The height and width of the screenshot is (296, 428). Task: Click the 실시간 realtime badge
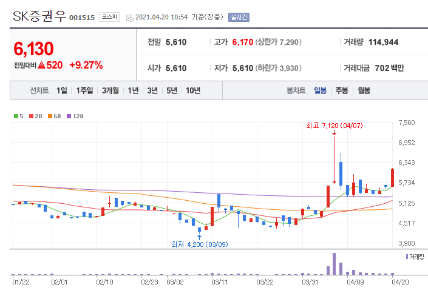[x=239, y=17]
